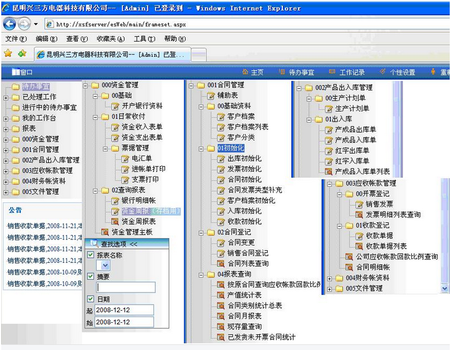Image resolution: width=451 pixels, height=350 pixels.
Task: Toggle the 日期 checkbox
Action: tap(90, 299)
